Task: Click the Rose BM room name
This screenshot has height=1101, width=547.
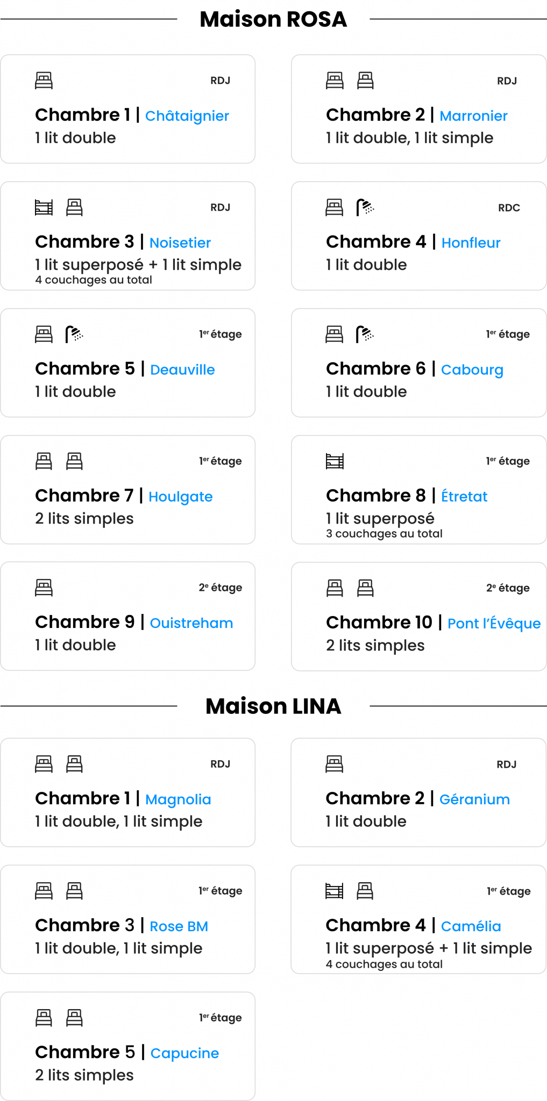Action: coord(179,926)
